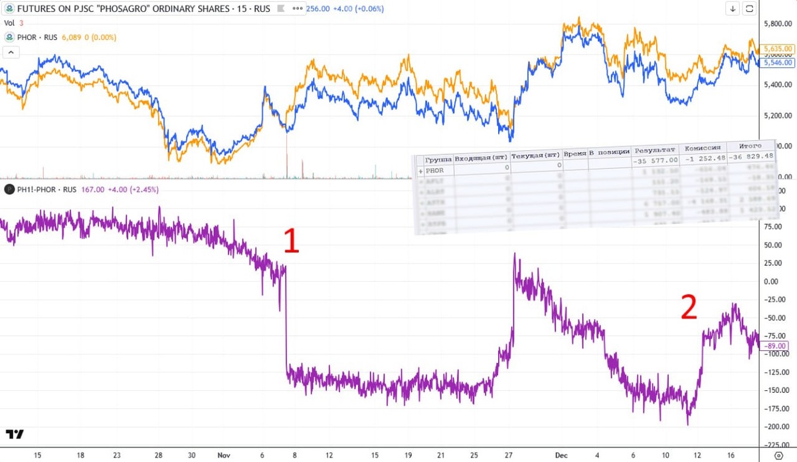This screenshot has height=462, width=797.
Task: Click the -35 577.00 result cell
Action: click(655, 160)
